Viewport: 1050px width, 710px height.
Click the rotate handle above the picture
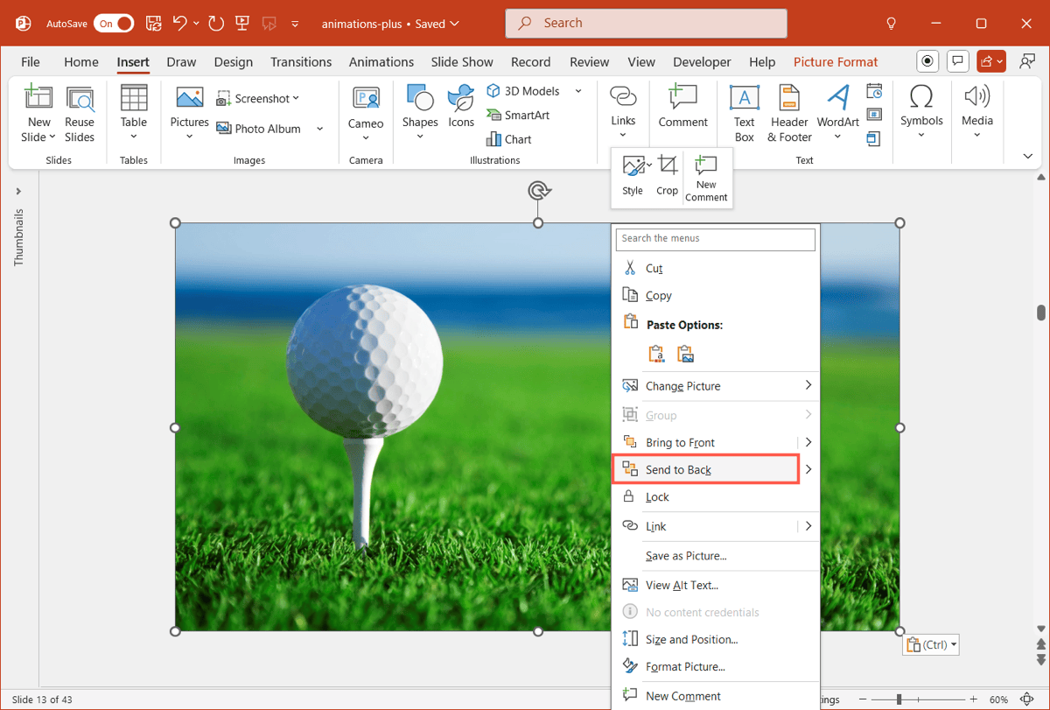[x=538, y=190]
